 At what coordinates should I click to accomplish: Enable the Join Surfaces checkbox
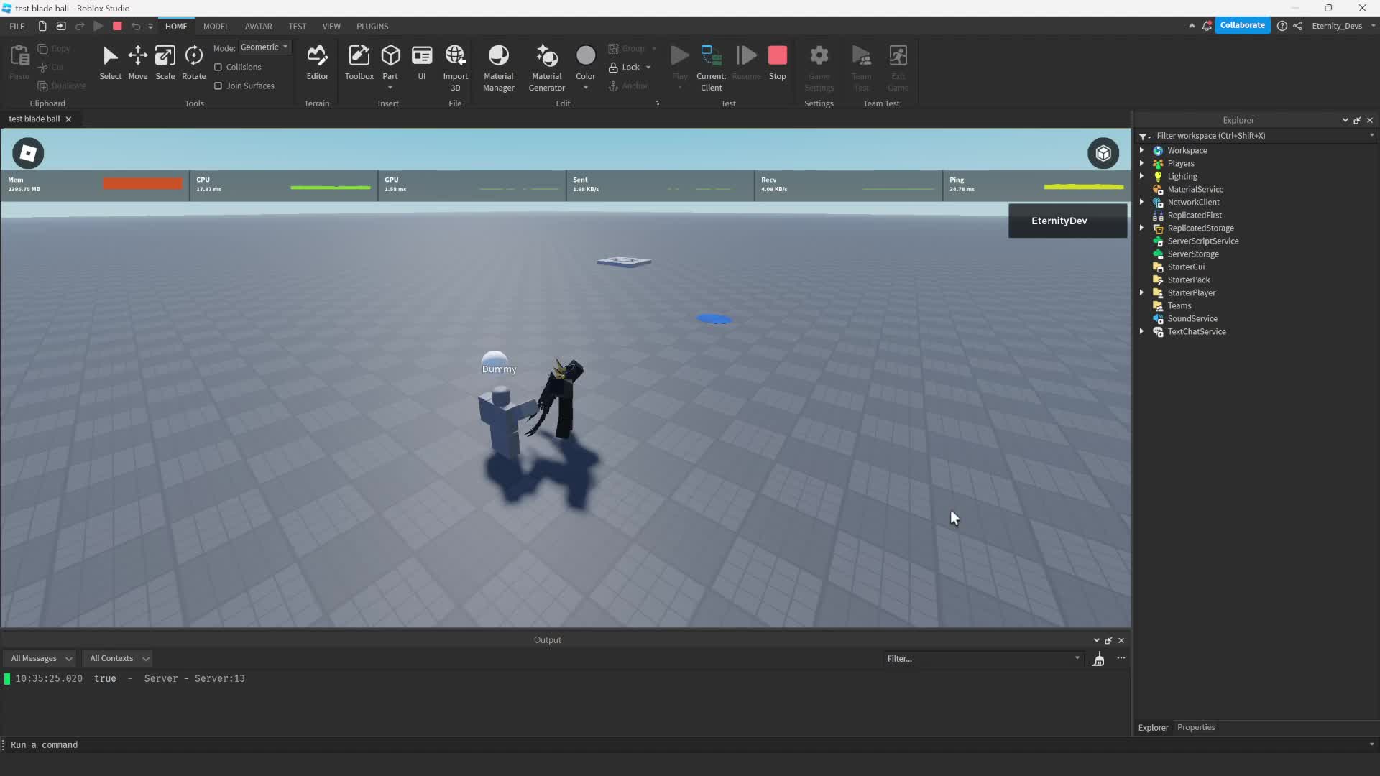pyautogui.click(x=218, y=86)
